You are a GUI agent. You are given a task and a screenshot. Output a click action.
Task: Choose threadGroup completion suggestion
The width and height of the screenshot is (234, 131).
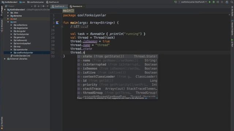pos(117,93)
